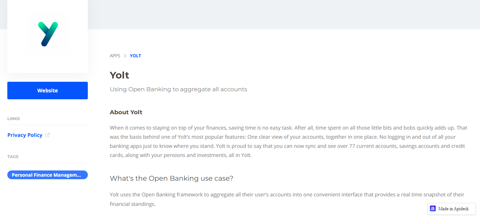Open the Yolt Website button
Viewport: 480px width, 219px height.
pos(48,91)
